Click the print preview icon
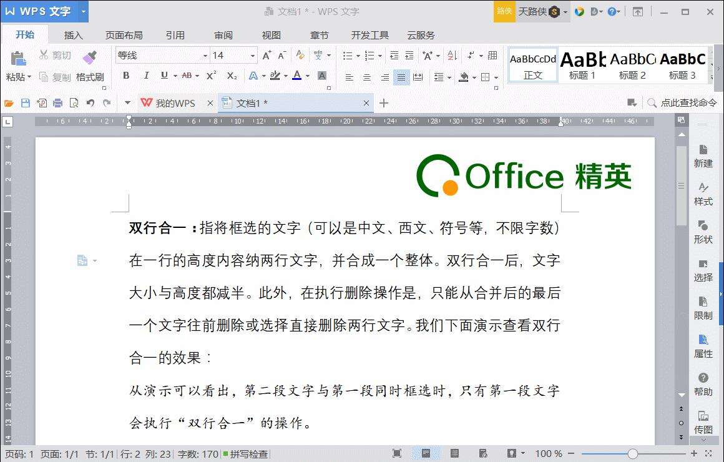Viewport: 724px width, 462px height. [74, 103]
